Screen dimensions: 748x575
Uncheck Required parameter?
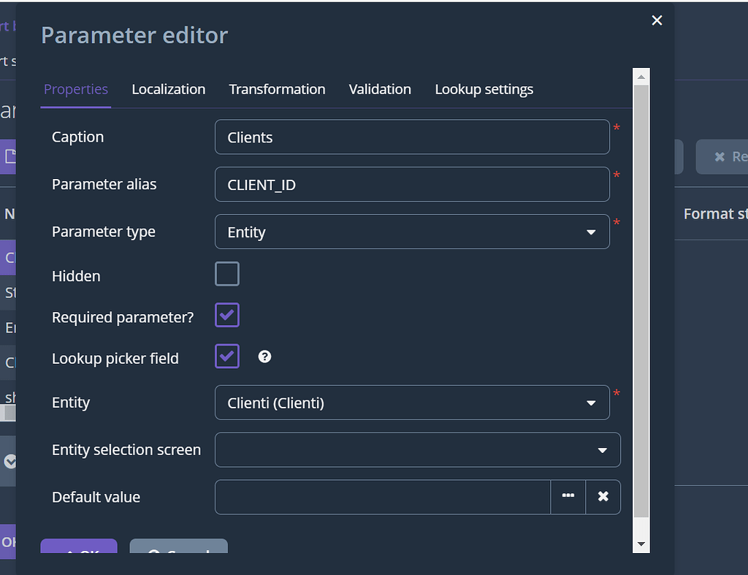(x=226, y=315)
